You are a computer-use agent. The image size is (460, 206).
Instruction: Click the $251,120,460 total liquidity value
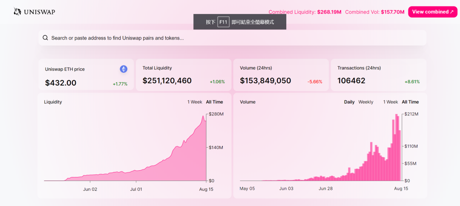pos(167,80)
